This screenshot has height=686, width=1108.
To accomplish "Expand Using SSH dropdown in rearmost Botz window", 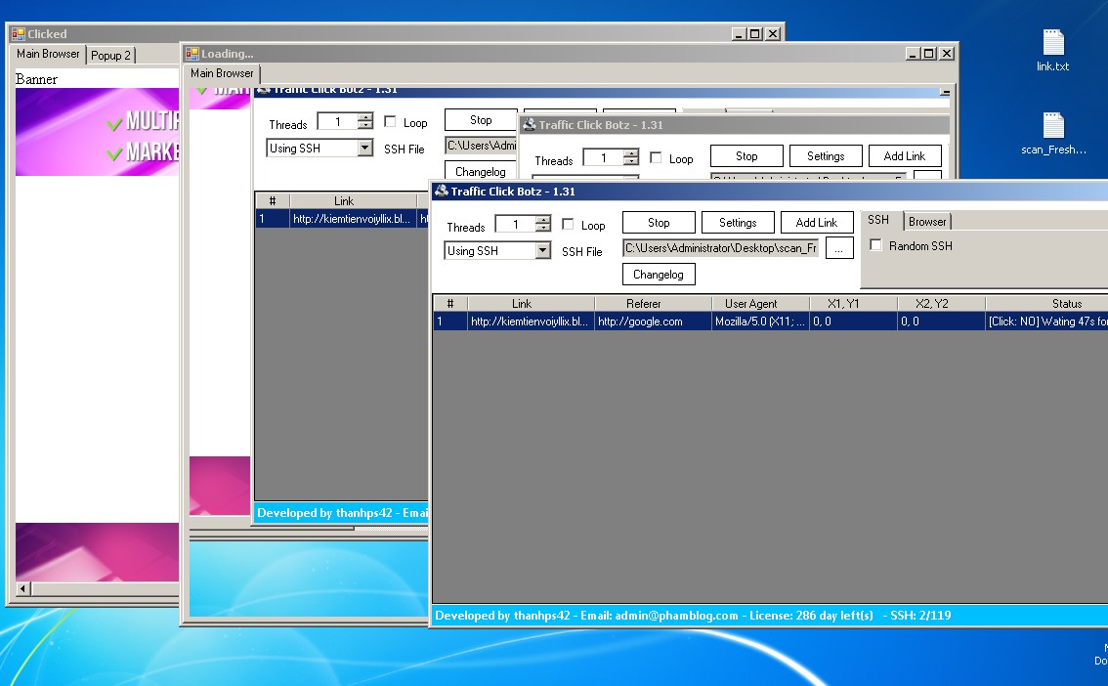I will tap(364, 149).
